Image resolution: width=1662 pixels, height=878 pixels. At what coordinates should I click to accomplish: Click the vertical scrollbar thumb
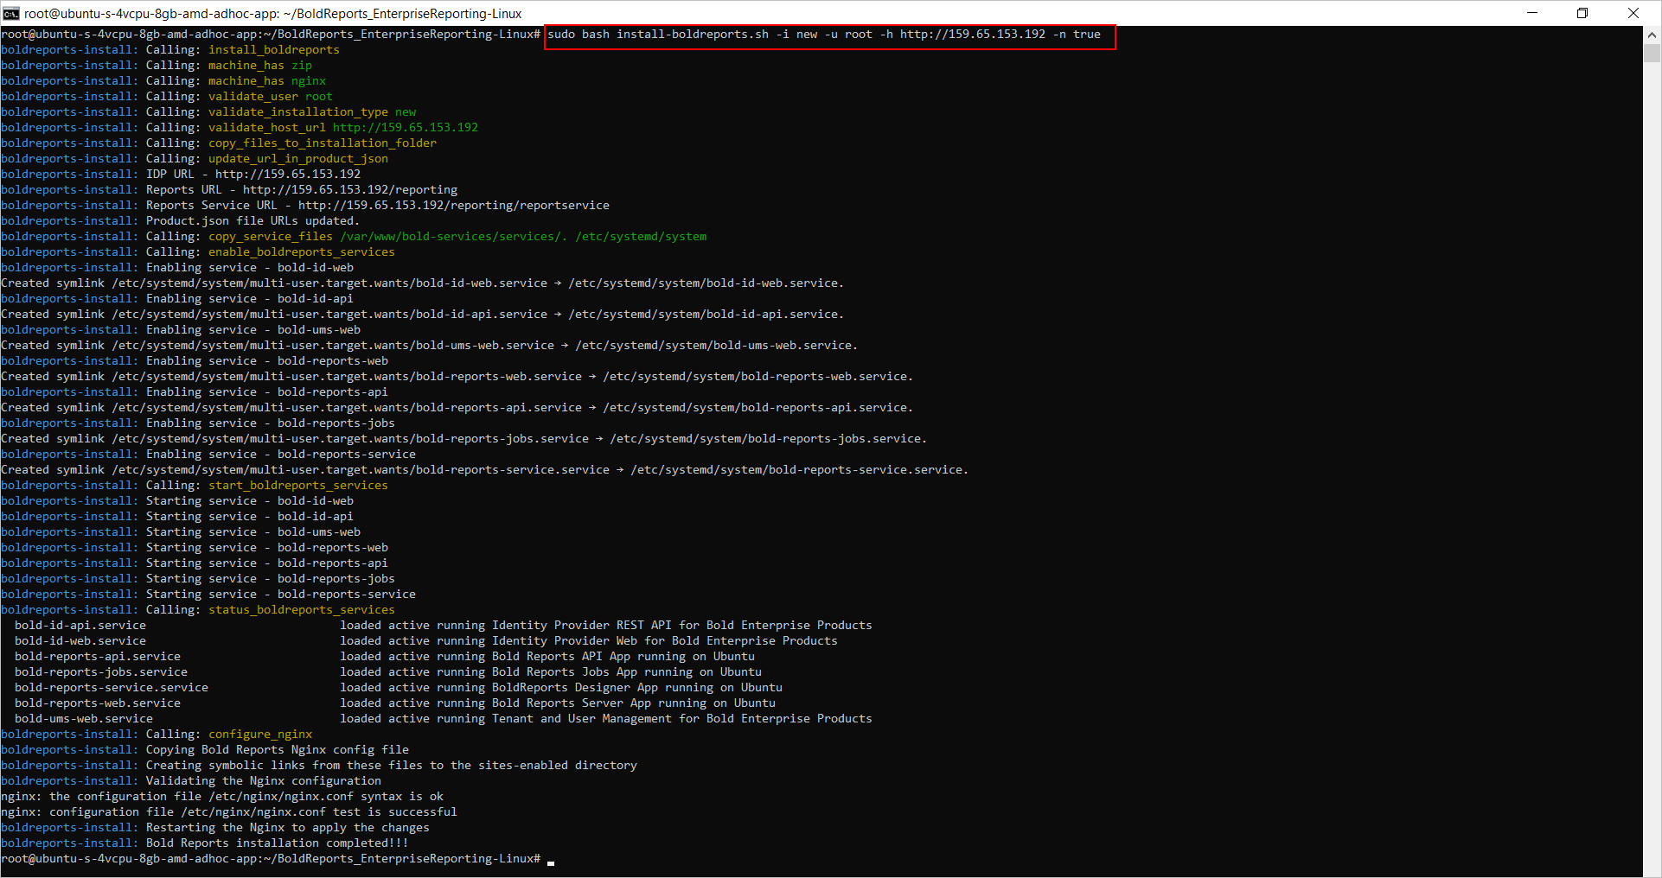[x=1652, y=53]
